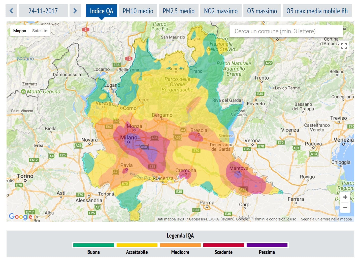Click the Monte Cervino landmark marker
Screen dimensions: 358x261
tap(23, 91)
